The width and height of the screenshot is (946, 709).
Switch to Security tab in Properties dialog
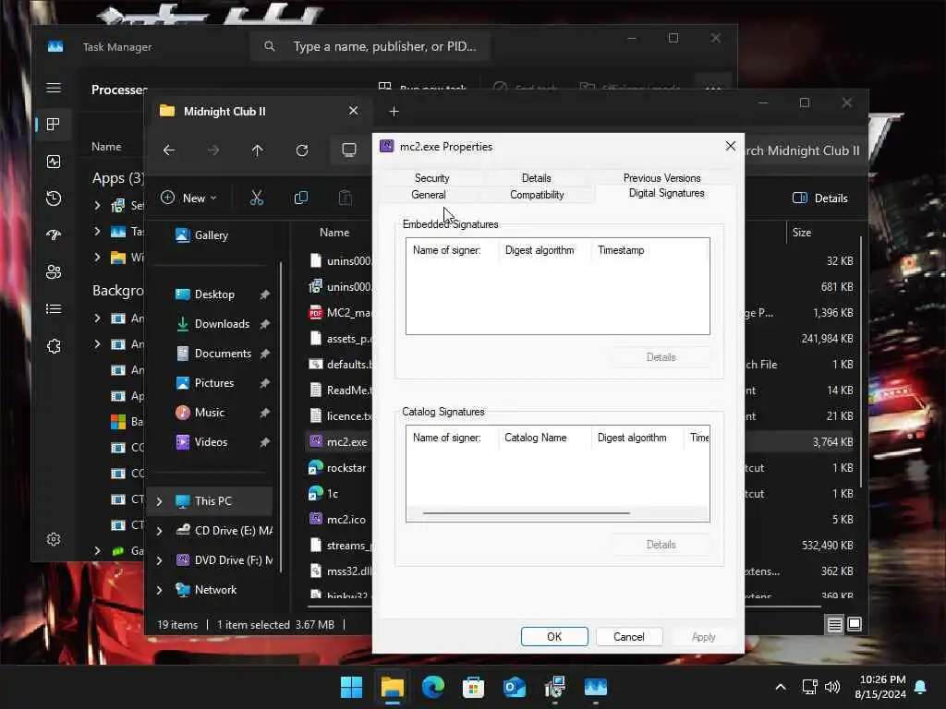432,178
